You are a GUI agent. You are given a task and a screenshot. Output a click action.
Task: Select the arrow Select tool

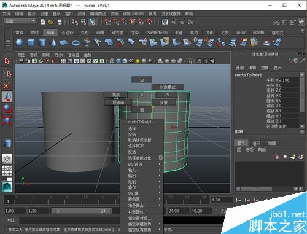[x=7, y=61]
